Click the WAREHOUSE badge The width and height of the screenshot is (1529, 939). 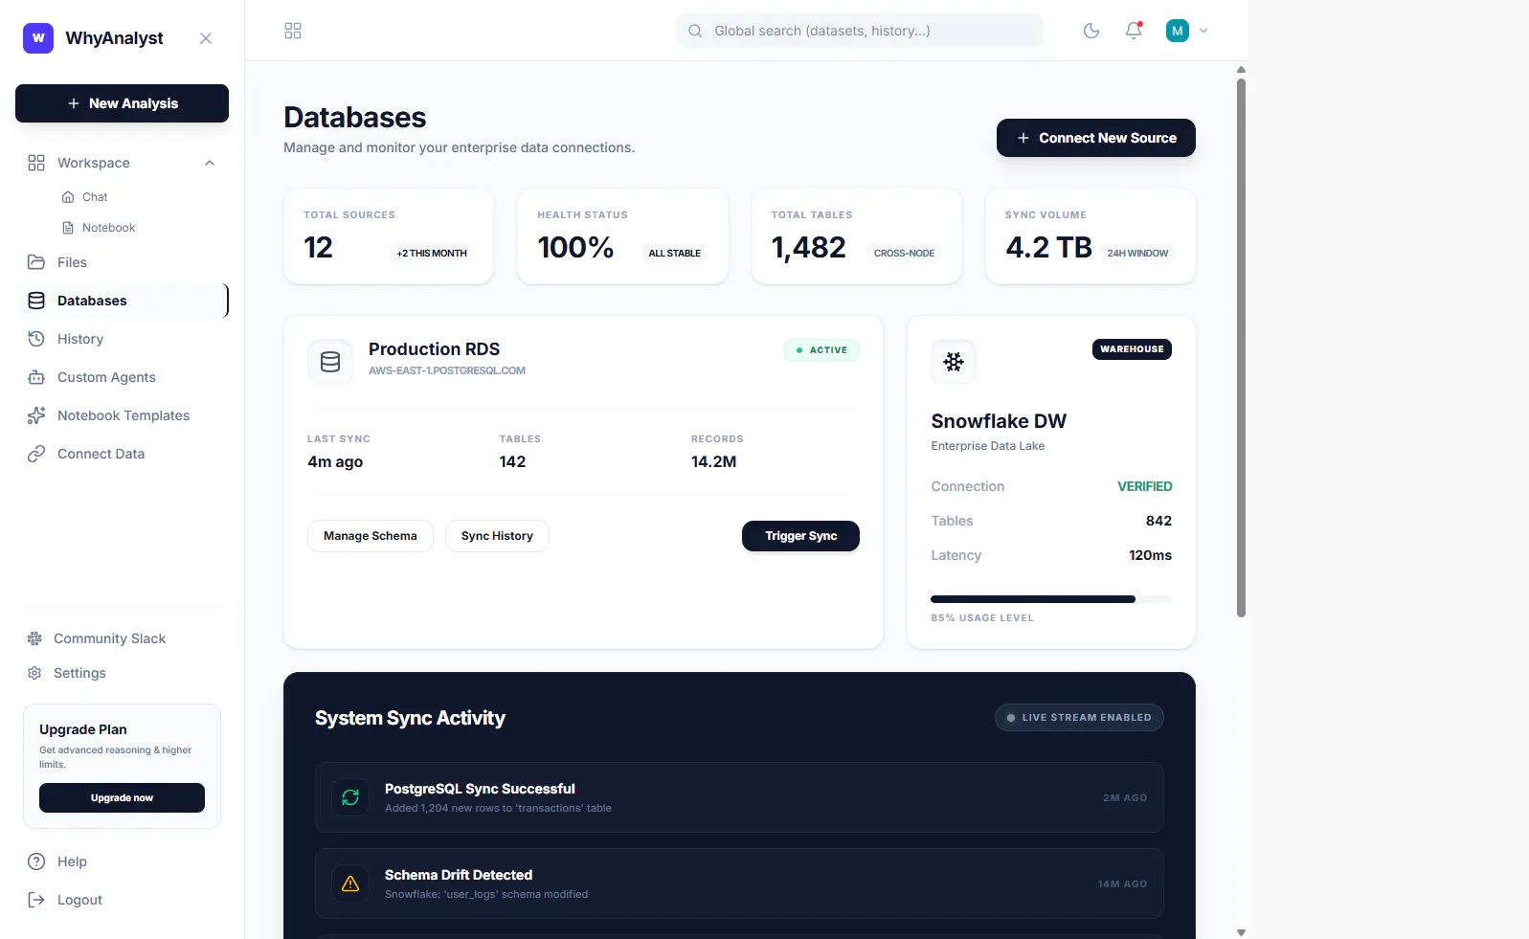pos(1132,349)
